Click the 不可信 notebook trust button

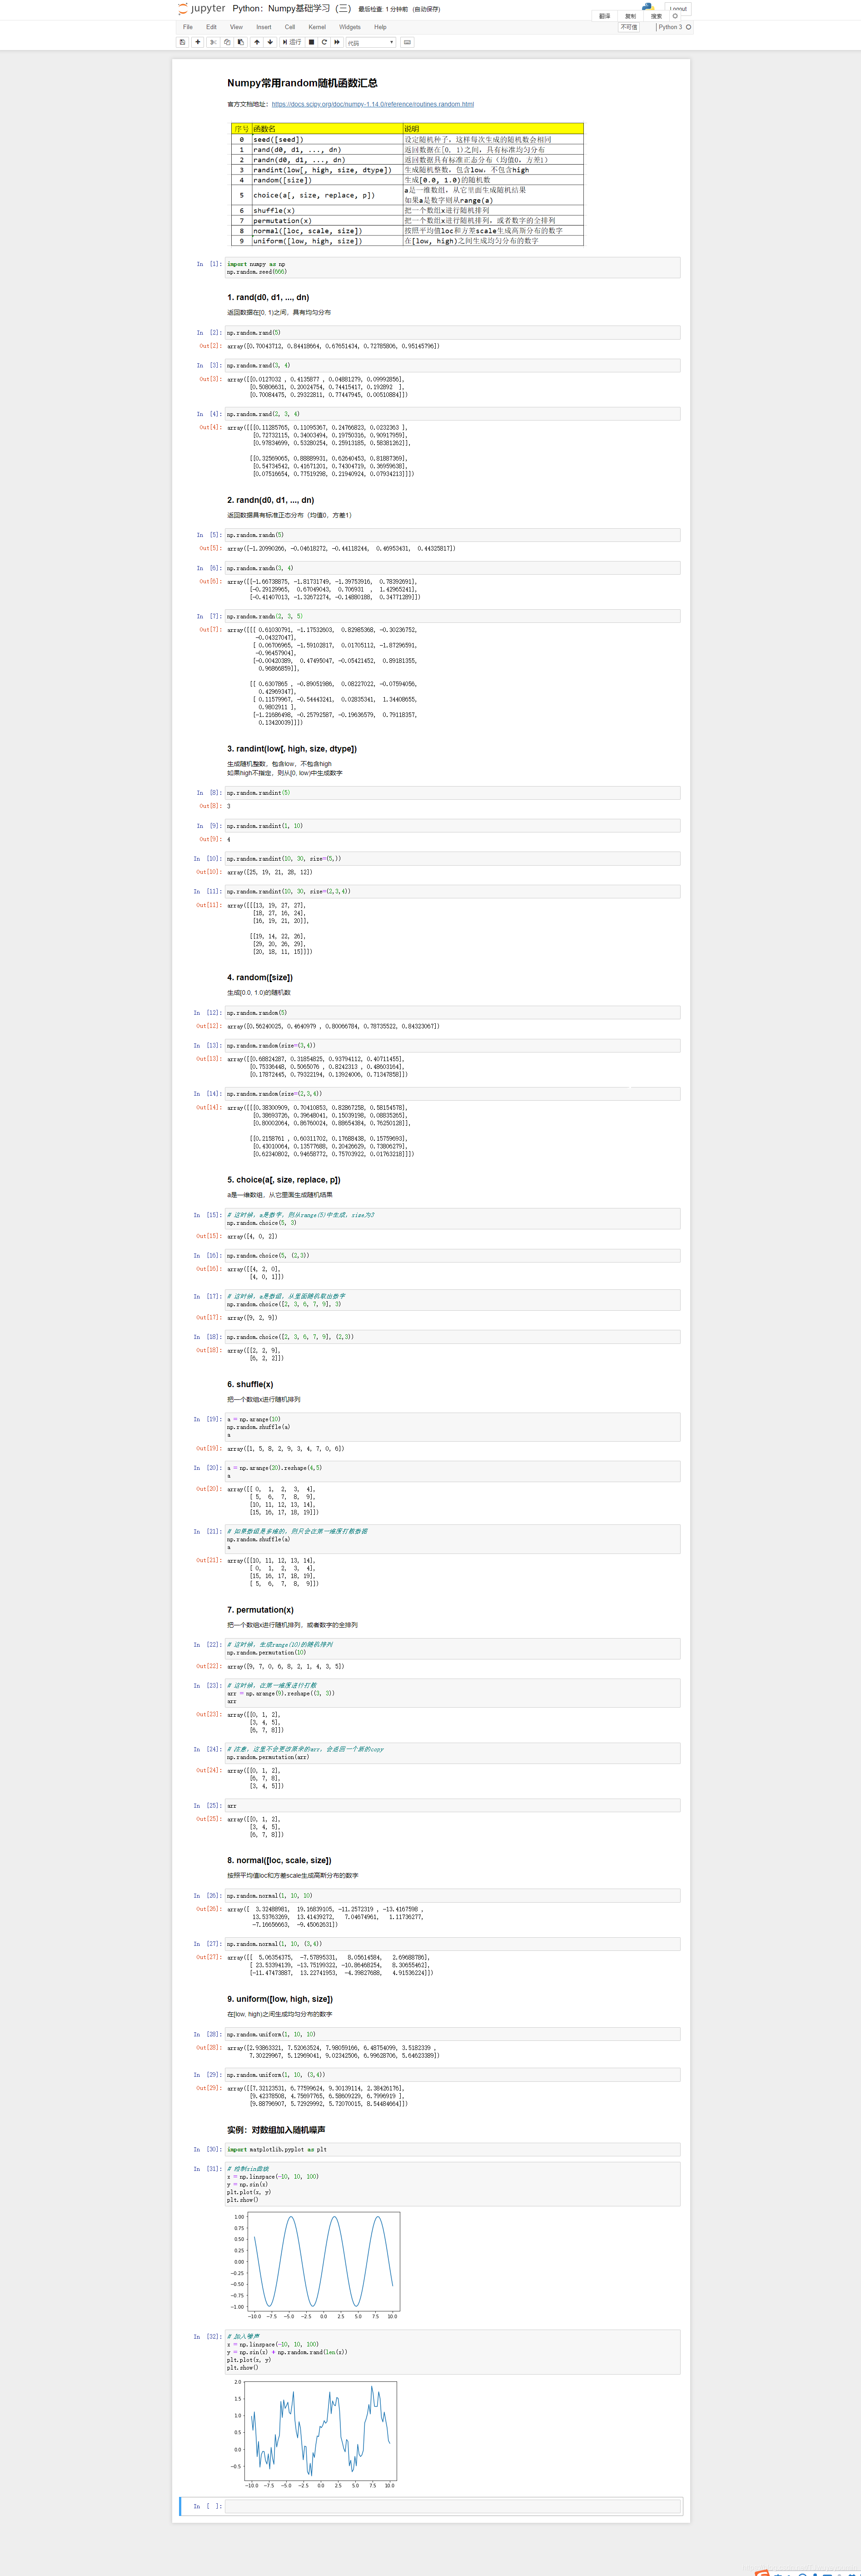point(628,27)
